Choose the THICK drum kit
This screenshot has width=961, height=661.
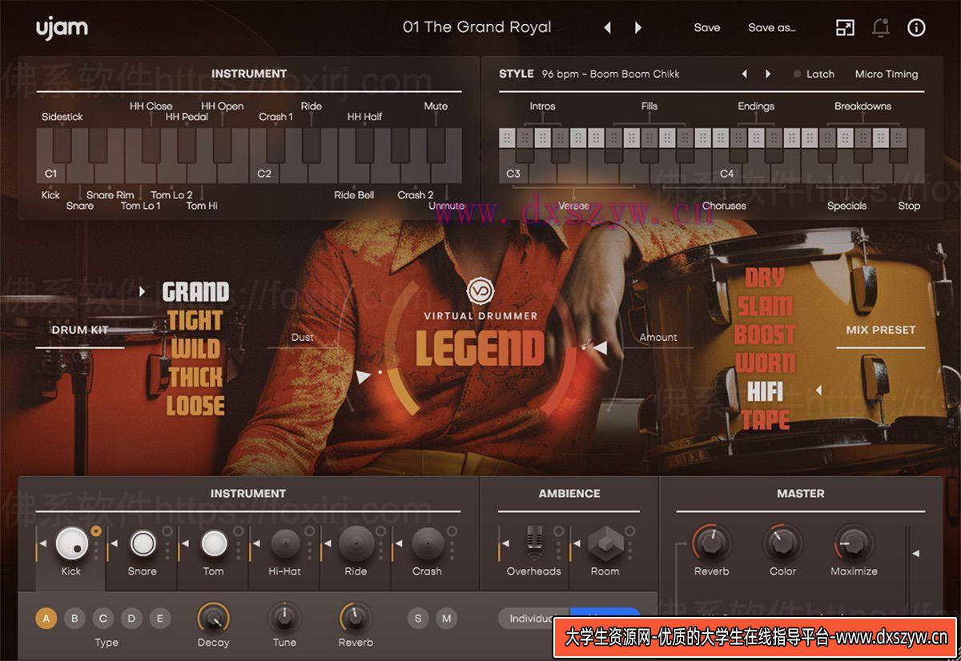[x=195, y=377]
